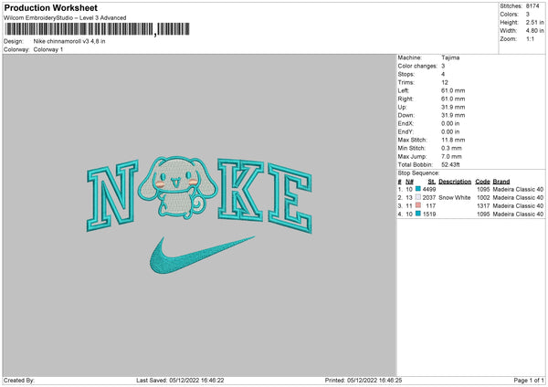Screen dimensions: 548x387
Task: Click the 'Description' column header
Action: point(455,182)
